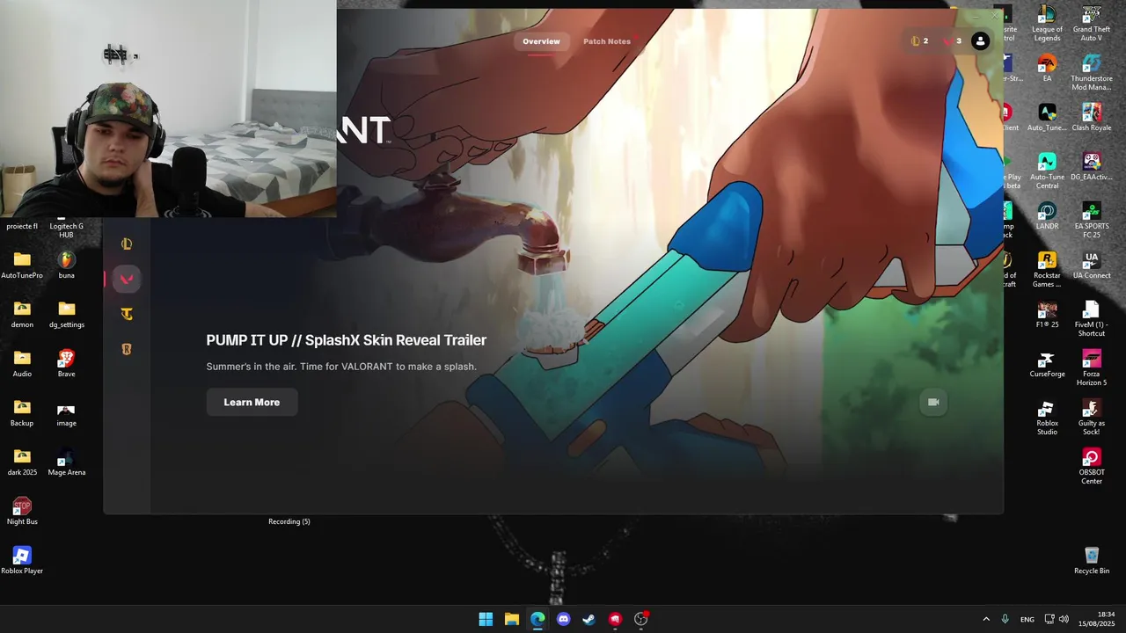Open the Overview tab

tap(541, 41)
